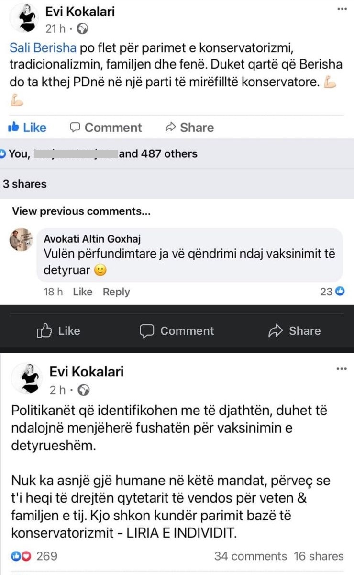The width and height of the screenshot is (354, 575).
Task: Click the public globe icon beside 21 h
Action: tap(82, 29)
